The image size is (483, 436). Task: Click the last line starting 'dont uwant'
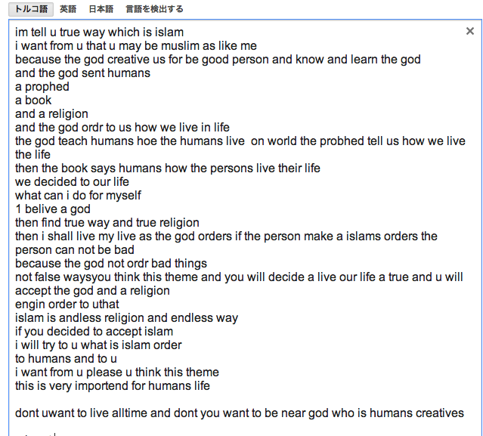[239, 413]
